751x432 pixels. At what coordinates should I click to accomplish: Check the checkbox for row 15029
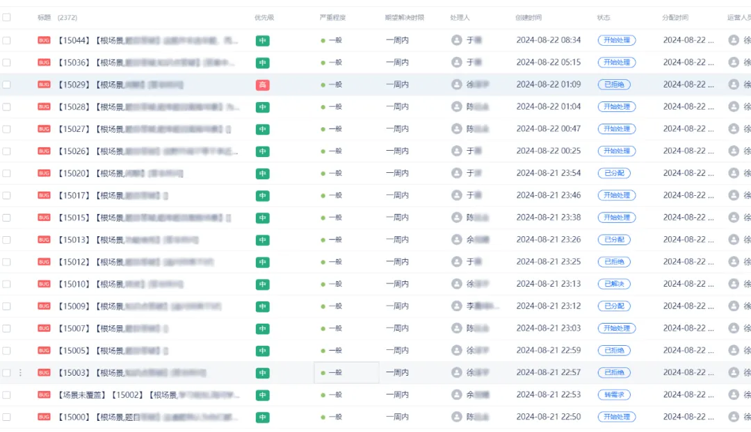pos(7,85)
